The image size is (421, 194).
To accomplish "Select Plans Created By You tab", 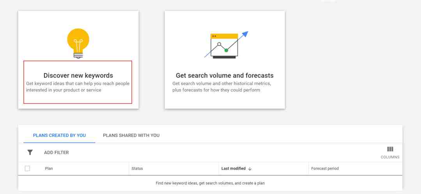I will [x=59, y=135].
